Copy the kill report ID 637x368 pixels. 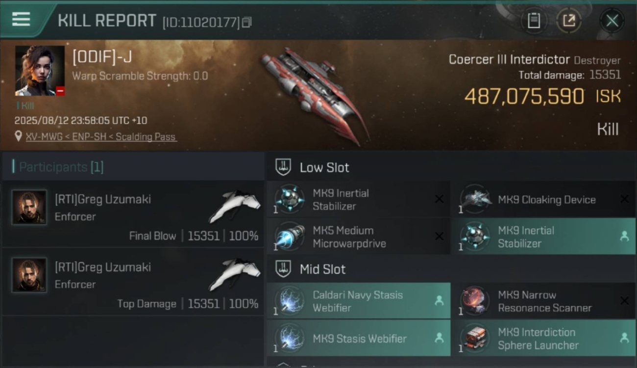(247, 22)
